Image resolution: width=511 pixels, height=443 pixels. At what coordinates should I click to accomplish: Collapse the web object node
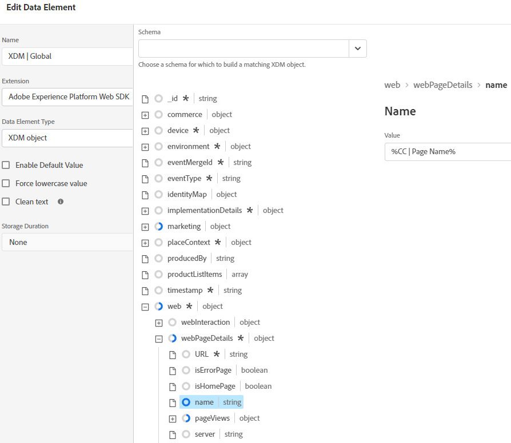click(145, 306)
